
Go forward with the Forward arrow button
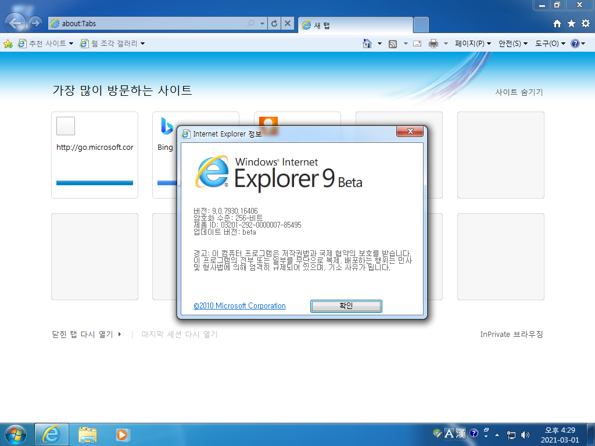[x=35, y=23]
